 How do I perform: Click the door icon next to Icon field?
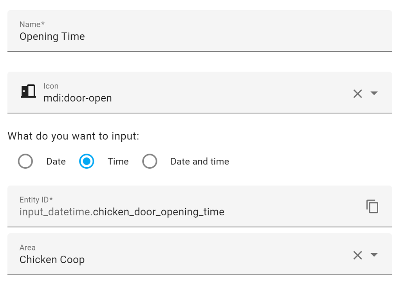pyautogui.click(x=27, y=91)
